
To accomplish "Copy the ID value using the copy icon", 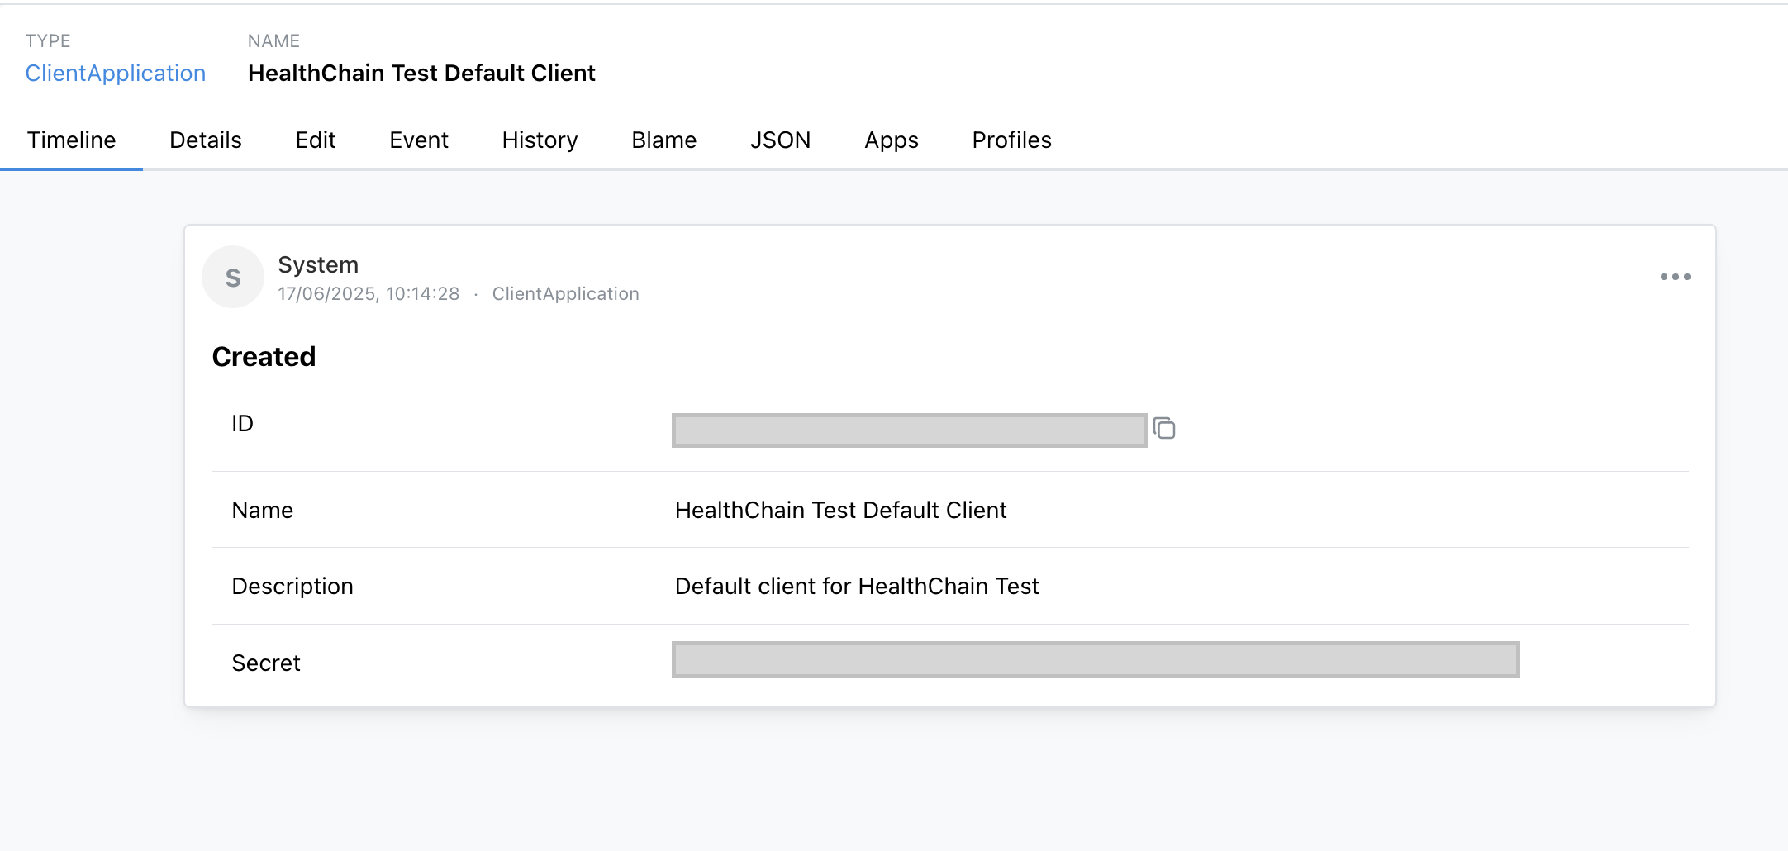I will pos(1165,429).
